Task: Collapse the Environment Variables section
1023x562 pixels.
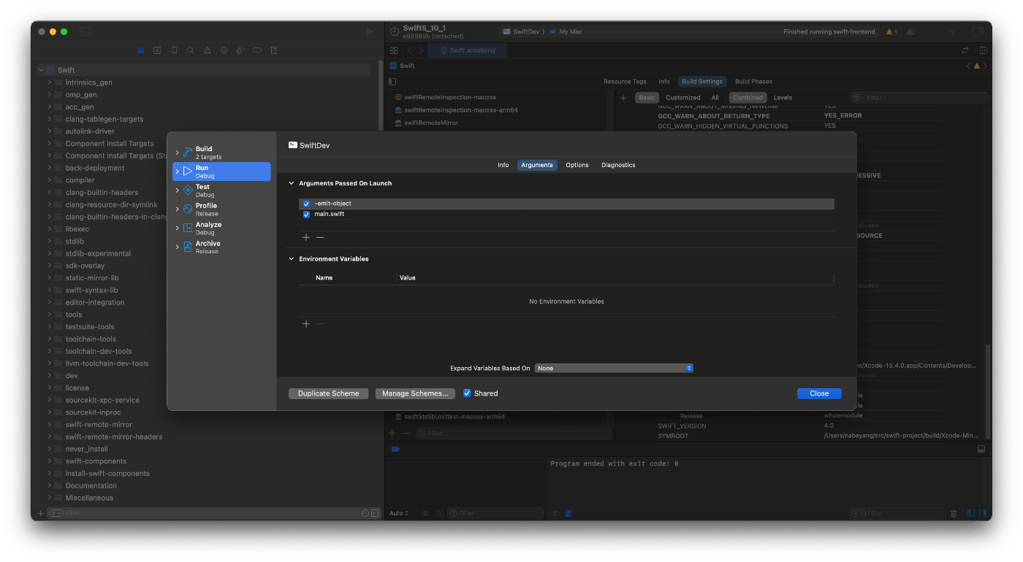Action: click(292, 259)
